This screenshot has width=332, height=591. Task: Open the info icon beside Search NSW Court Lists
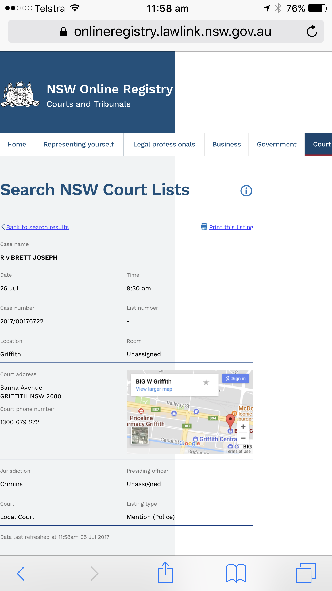pyautogui.click(x=246, y=191)
